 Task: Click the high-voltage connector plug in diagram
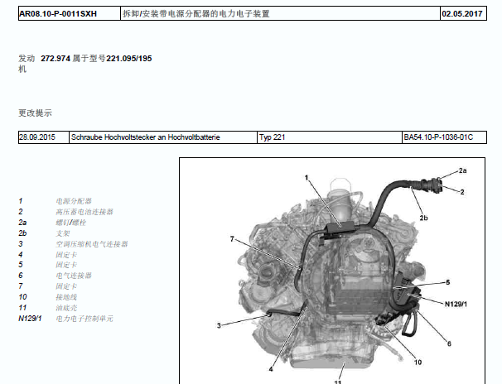(x=432, y=185)
